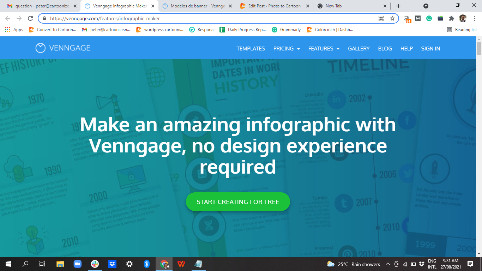
Task: Open Colorcinch Dashb bookmark
Action: point(330,30)
